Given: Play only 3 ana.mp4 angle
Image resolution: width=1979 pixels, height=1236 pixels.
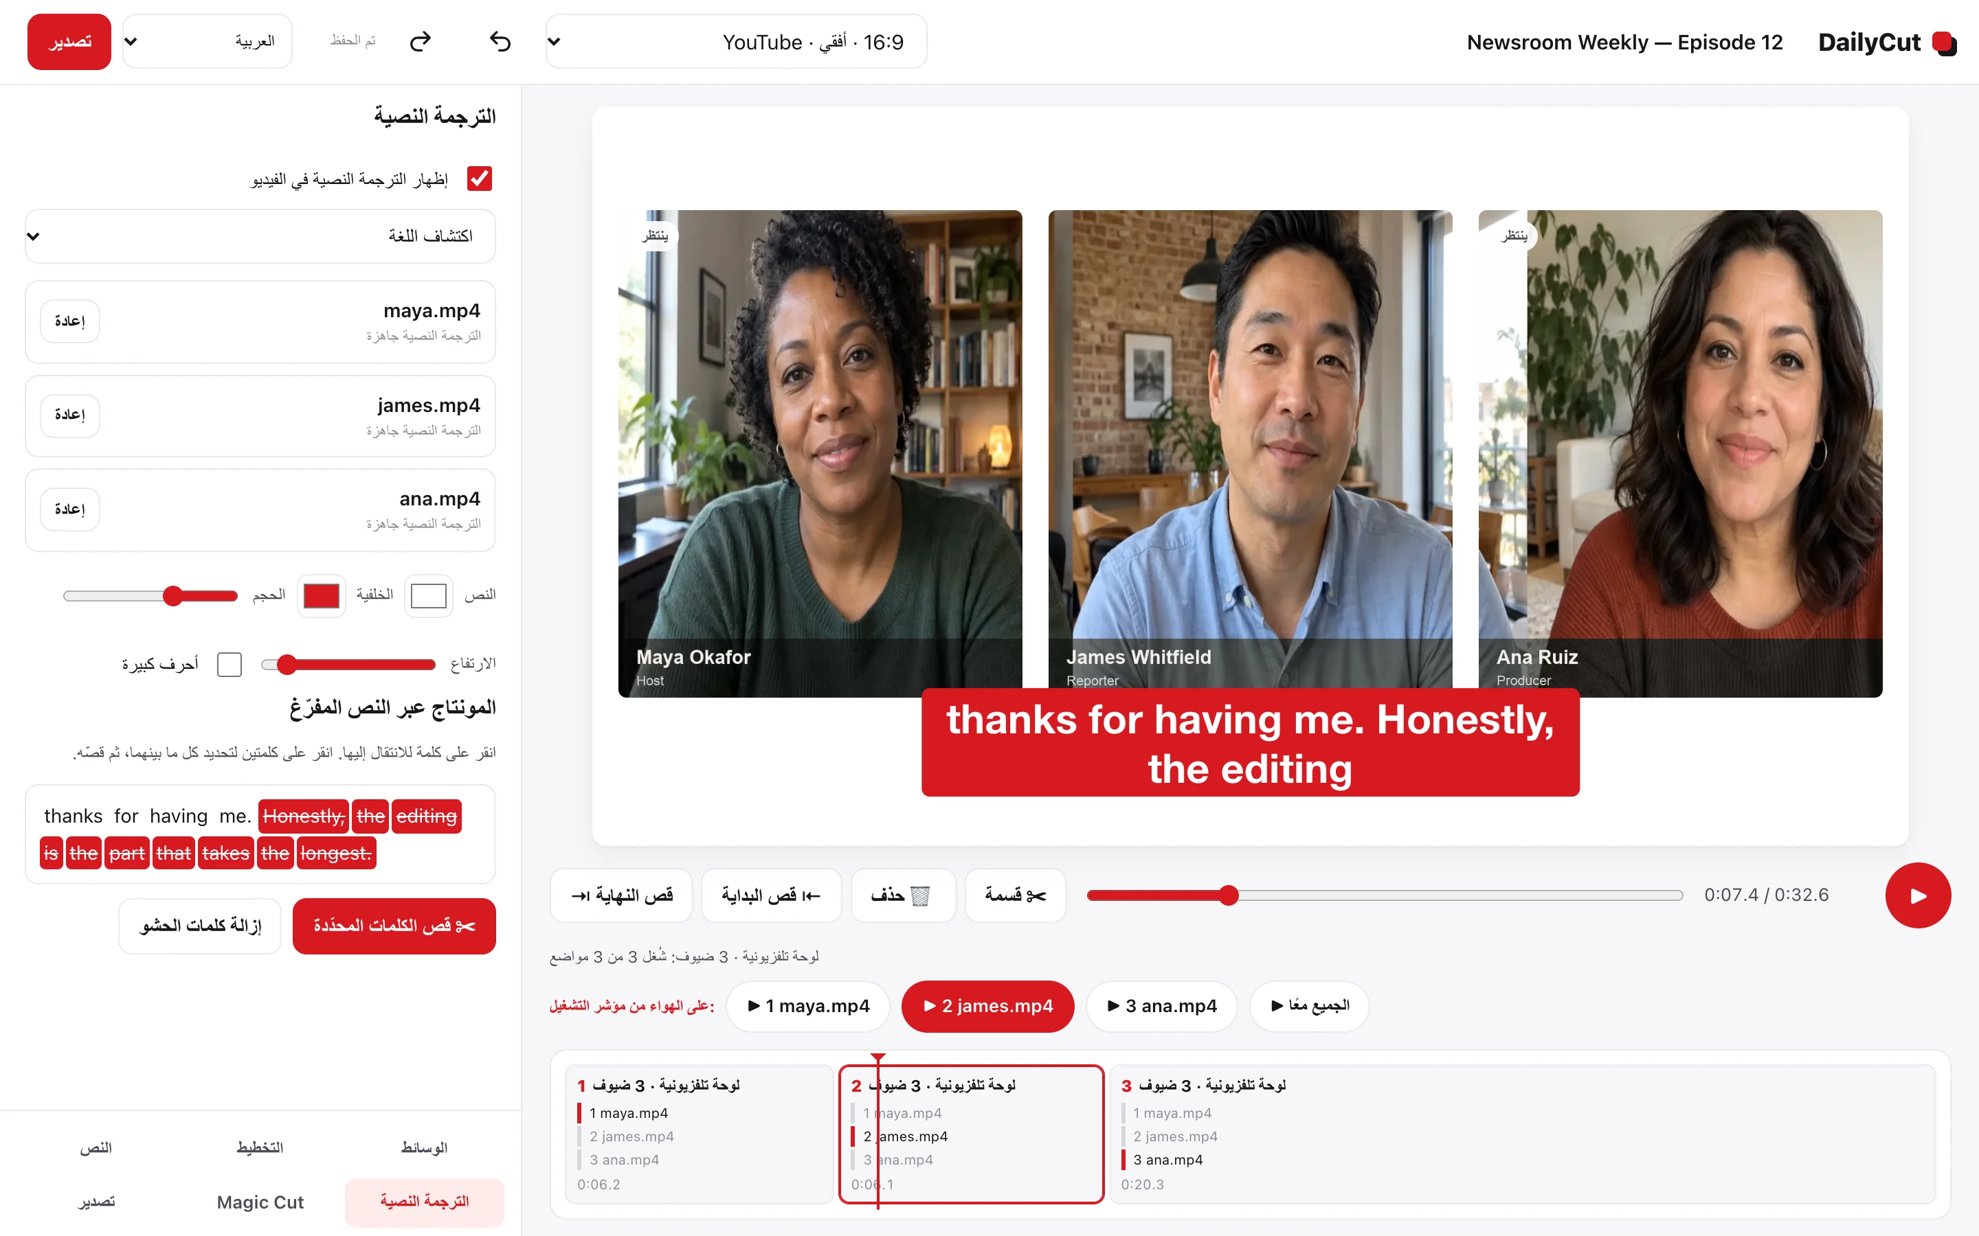Looking at the screenshot, I should 1161,1005.
